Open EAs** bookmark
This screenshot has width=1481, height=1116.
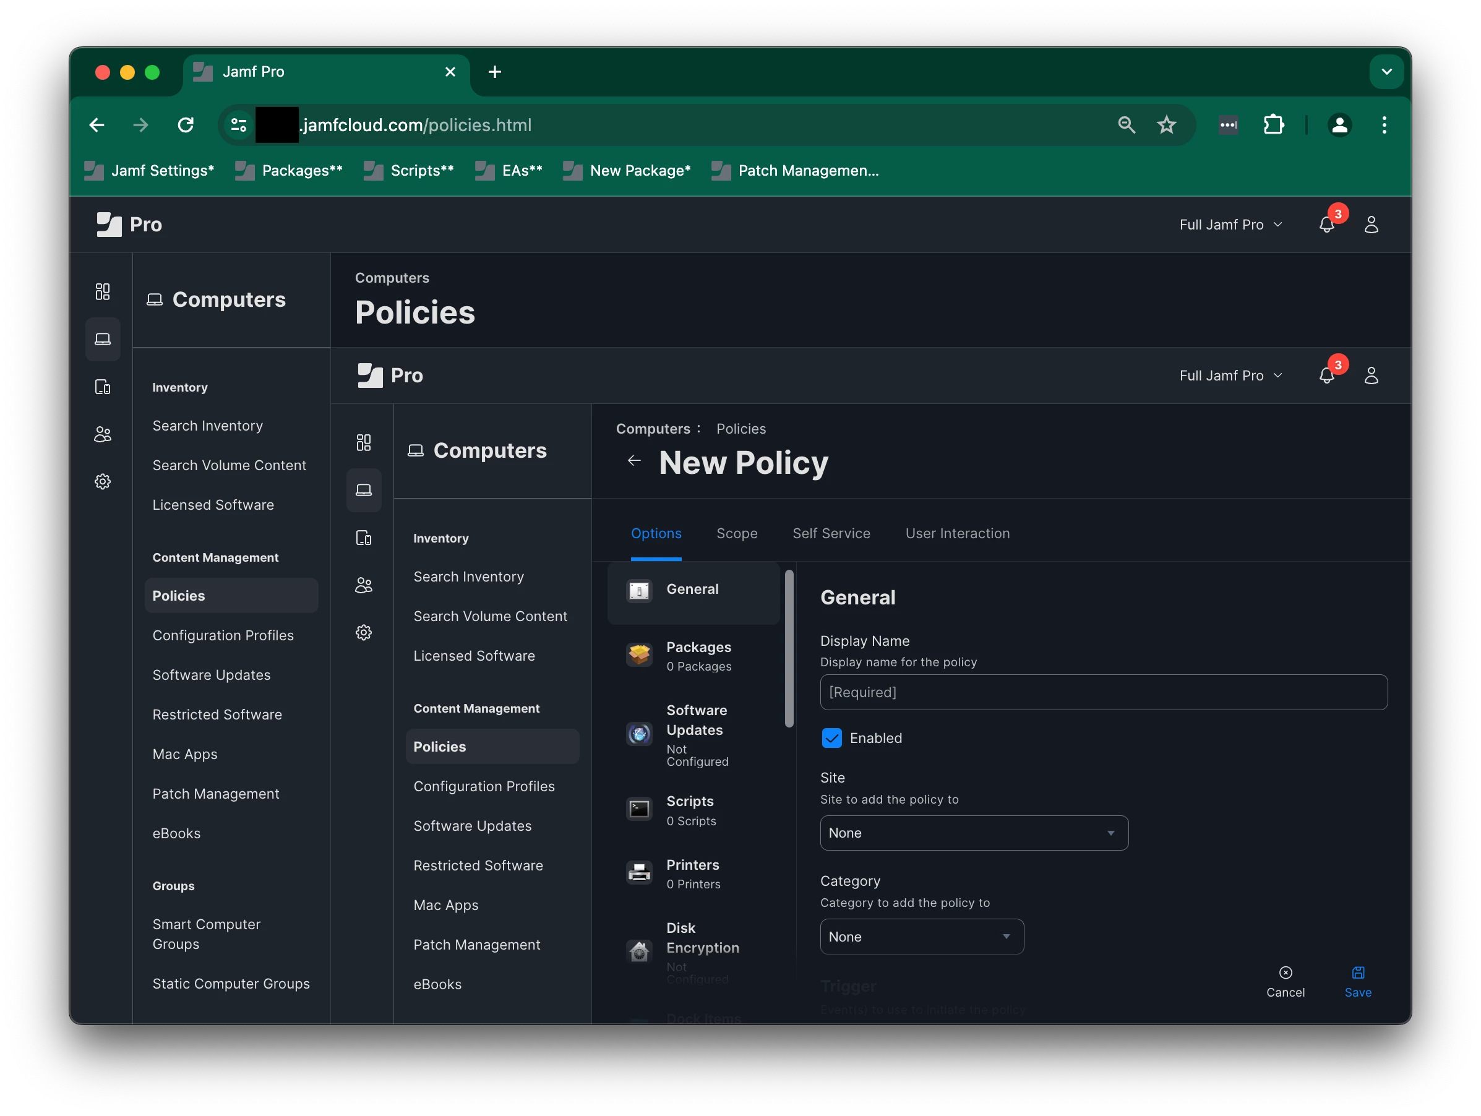(x=509, y=171)
